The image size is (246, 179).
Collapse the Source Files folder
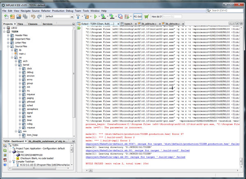coord(8,47)
